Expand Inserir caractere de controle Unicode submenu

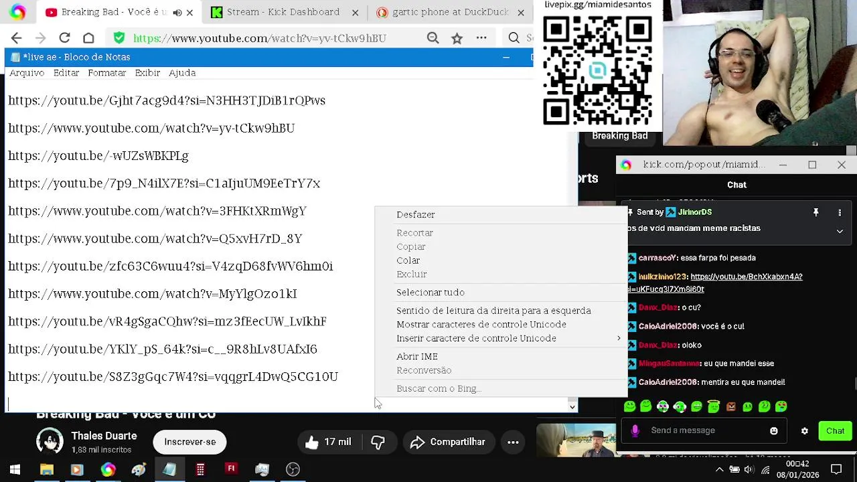coord(501,339)
